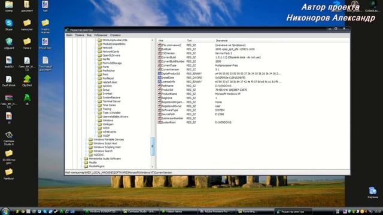The height and width of the screenshot is (215, 383).
Task: Select the CSDVersion value icon
Action: pos(160,53)
